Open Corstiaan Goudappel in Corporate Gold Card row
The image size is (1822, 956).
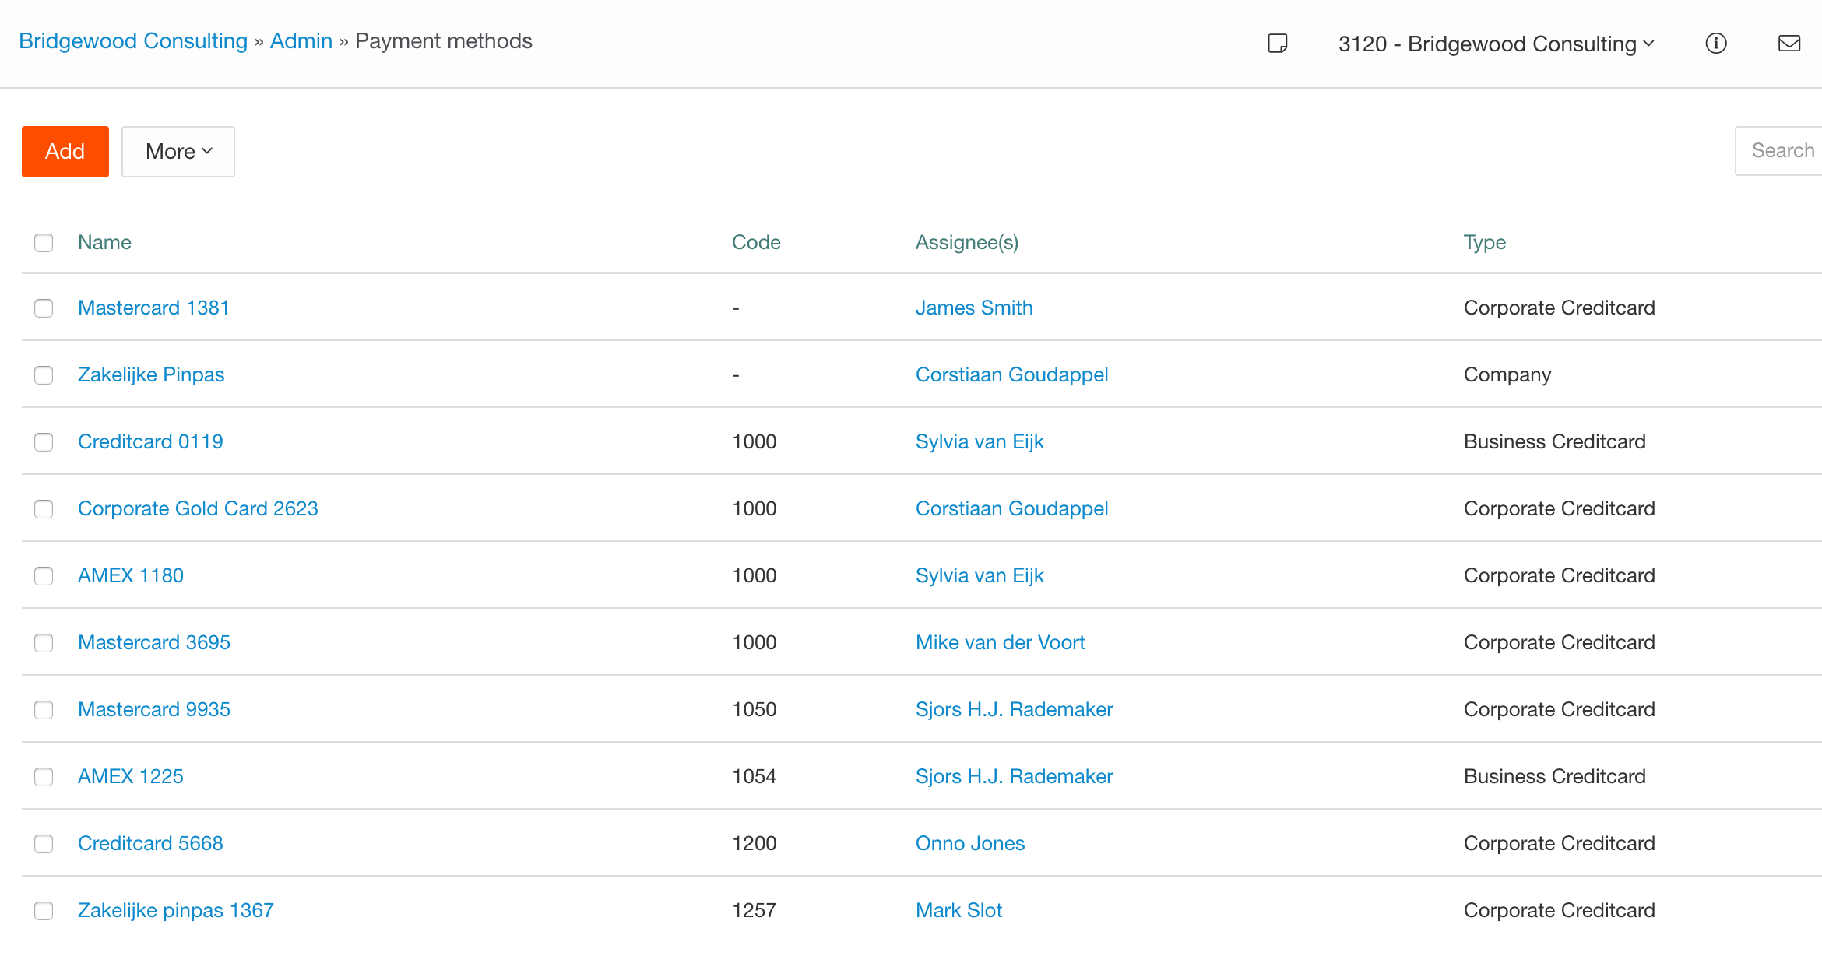click(1011, 508)
